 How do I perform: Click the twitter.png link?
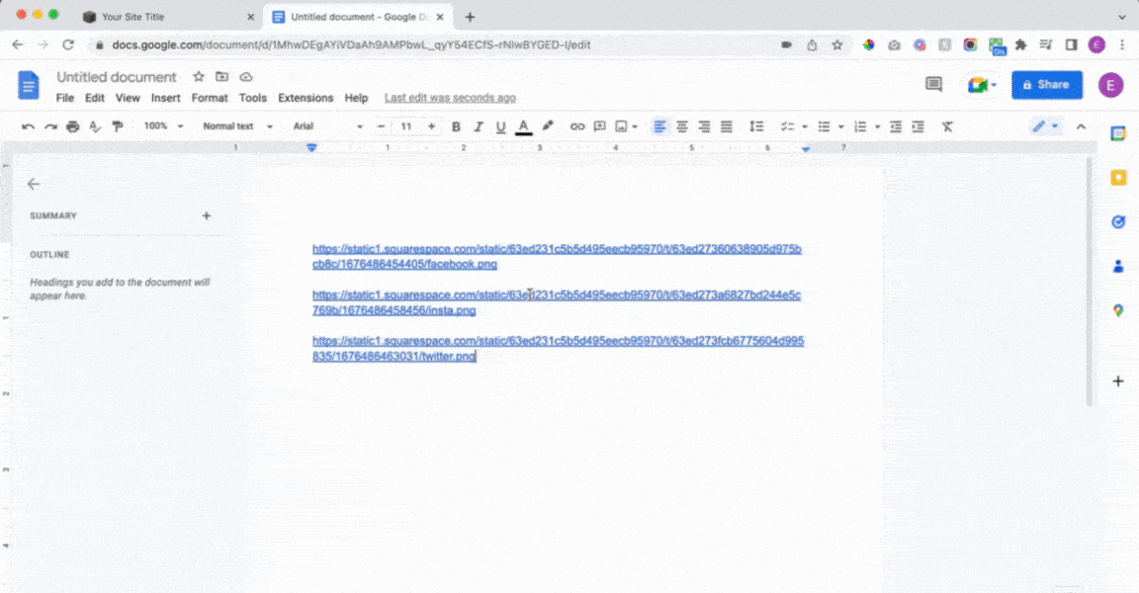[x=558, y=349]
